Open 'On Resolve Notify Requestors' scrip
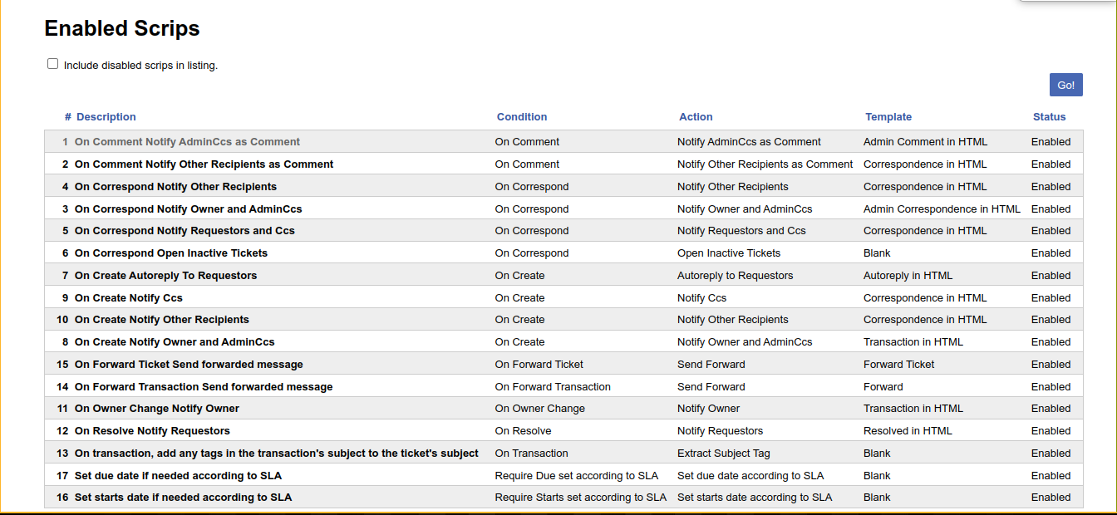Viewport: 1117px width, 515px height. [152, 431]
